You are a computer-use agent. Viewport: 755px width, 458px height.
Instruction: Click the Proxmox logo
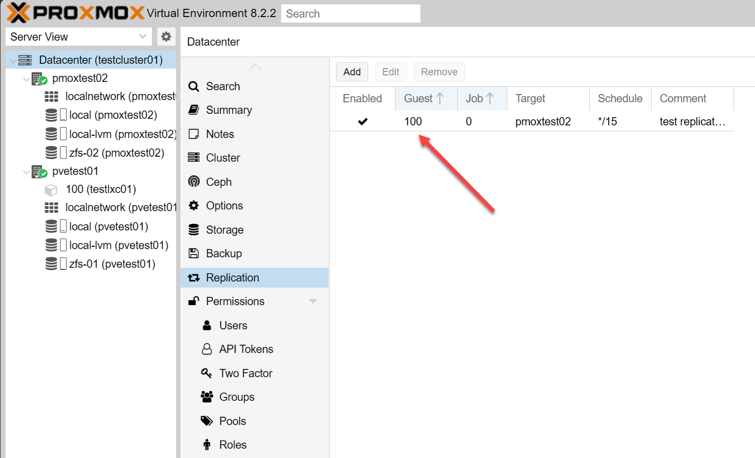76,13
